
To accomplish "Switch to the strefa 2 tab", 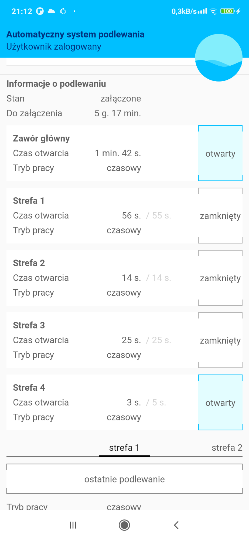I will (x=227, y=448).
